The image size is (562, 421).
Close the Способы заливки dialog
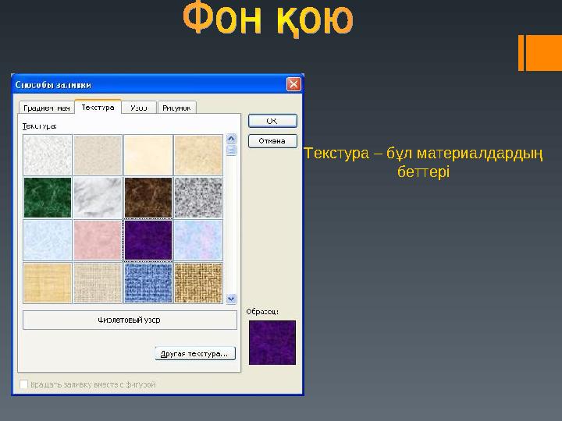tap(293, 84)
